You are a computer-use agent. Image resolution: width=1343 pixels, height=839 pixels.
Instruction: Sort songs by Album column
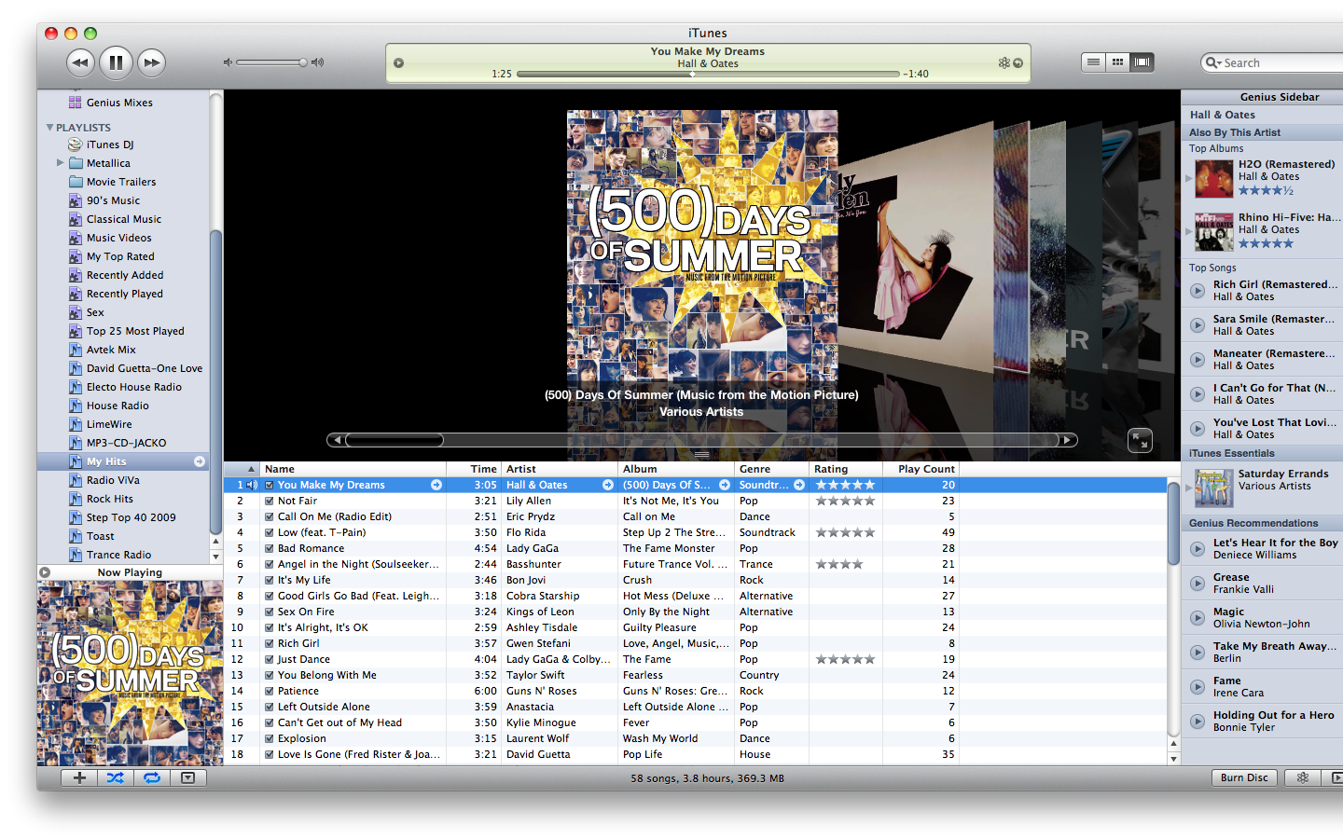pyautogui.click(x=676, y=469)
